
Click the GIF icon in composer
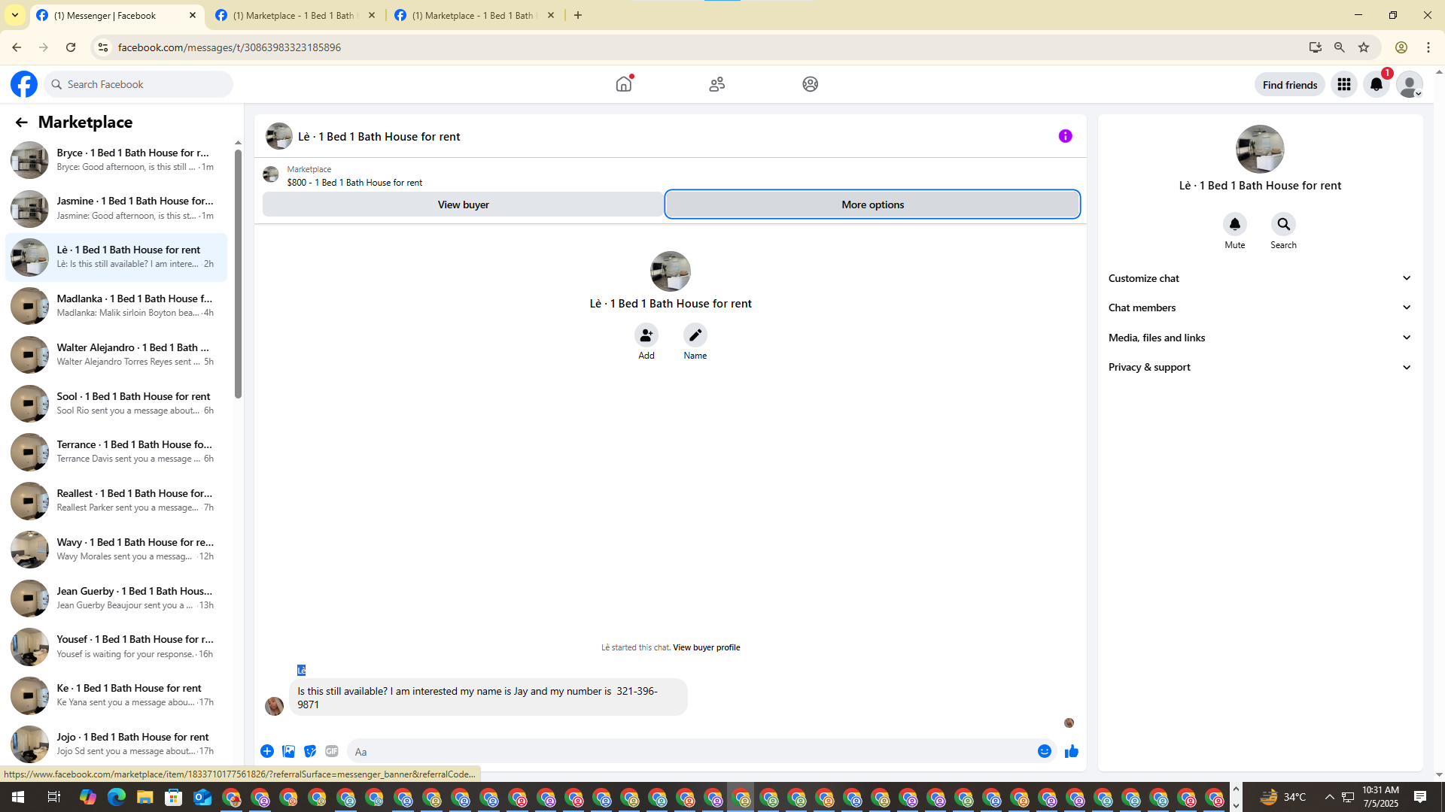pos(332,751)
